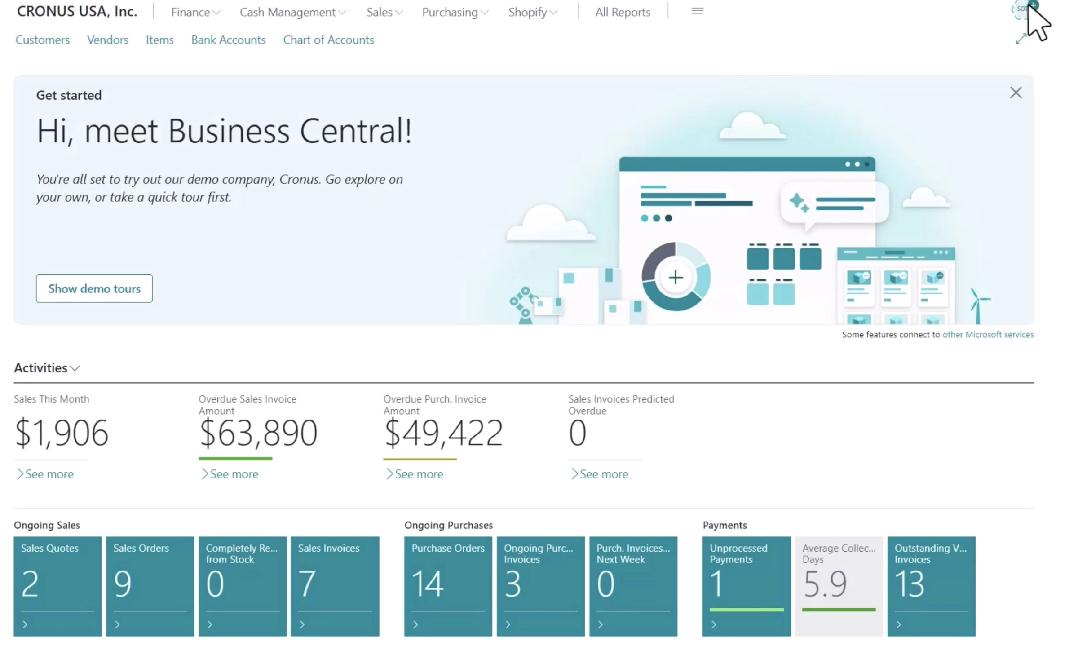
Task: Open the Outstanding Vendor Invoices tile
Action: point(932,586)
